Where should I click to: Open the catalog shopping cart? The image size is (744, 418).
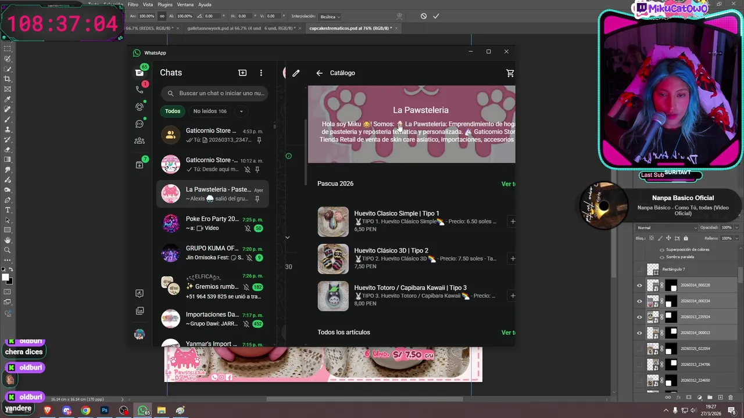click(x=510, y=73)
